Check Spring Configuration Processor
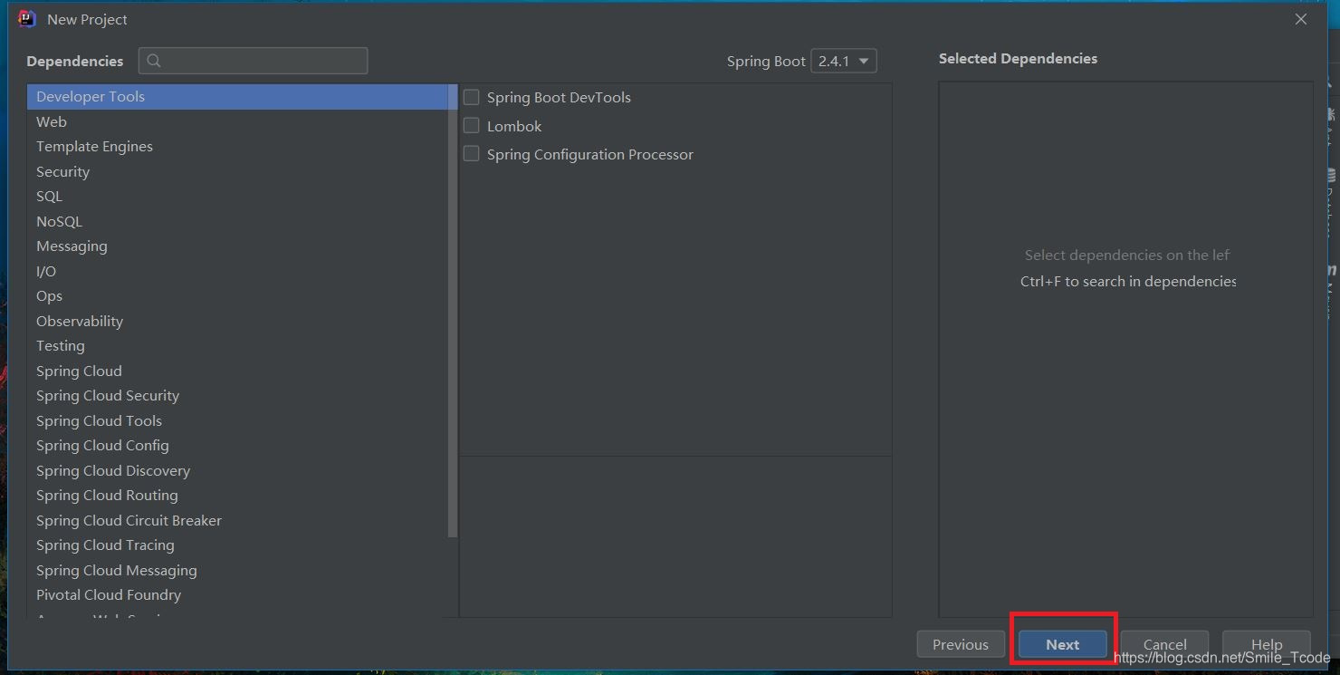The height and width of the screenshot is (675, 1340). pyautogui.click(x=471, y=154)
